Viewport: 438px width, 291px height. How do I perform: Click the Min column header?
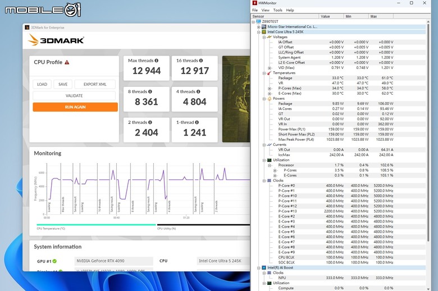[356, 16]
